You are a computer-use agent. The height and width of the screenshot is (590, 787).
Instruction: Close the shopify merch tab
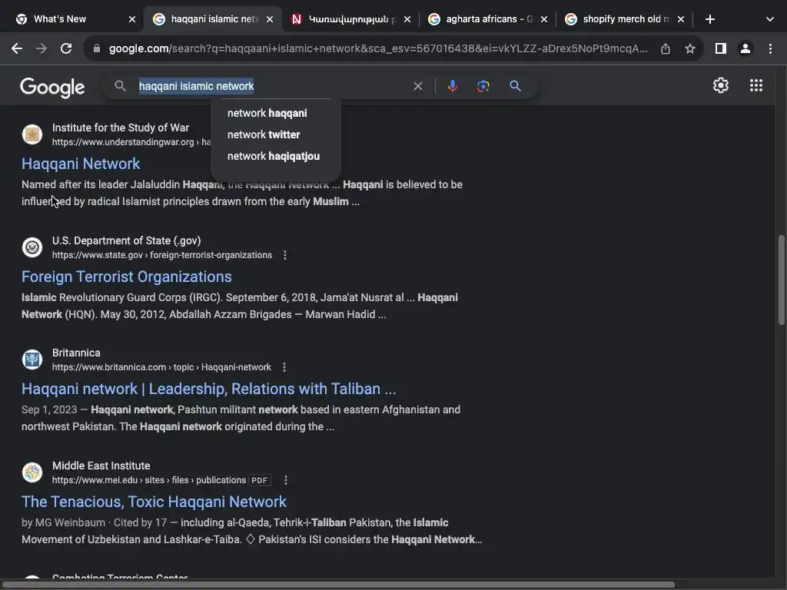(x=681, y=19)
